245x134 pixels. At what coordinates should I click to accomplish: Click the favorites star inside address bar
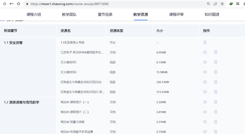222,4
